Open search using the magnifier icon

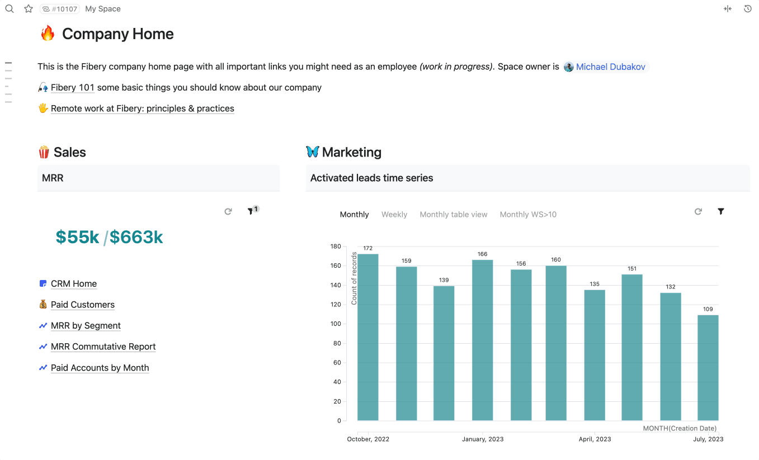[x=9, y=8]
